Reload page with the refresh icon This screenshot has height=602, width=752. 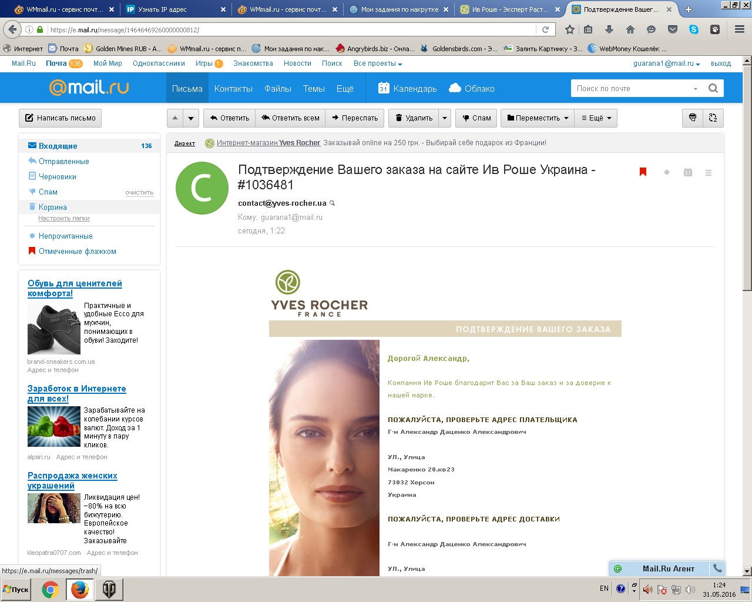pyautogui.click(x=545, y=29)
